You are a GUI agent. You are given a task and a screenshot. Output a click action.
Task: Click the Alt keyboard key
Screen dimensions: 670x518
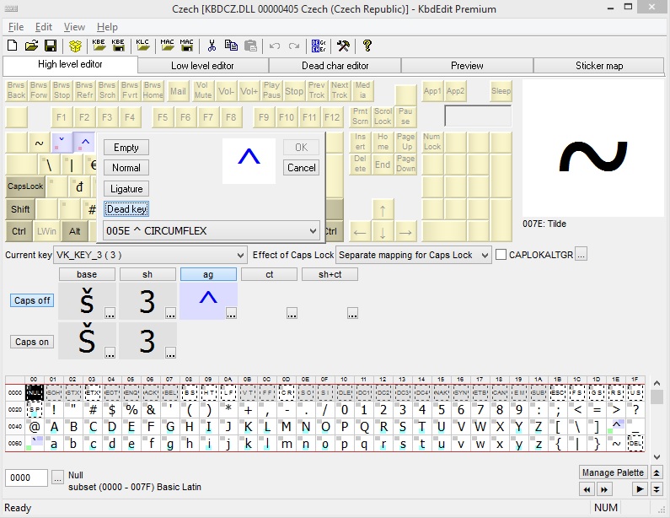75,231
